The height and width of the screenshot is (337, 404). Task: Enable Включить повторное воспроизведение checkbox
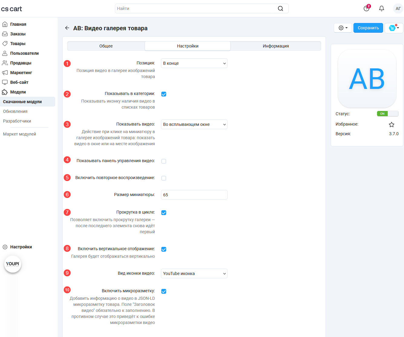click(x=164, y=178)
